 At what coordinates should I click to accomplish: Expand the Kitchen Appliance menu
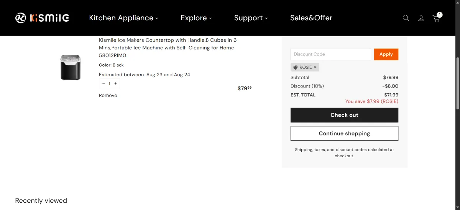click(x=123, y=18)
